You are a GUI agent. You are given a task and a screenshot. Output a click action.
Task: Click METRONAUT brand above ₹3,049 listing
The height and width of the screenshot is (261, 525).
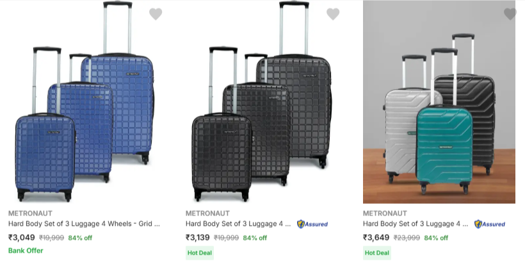30,213
